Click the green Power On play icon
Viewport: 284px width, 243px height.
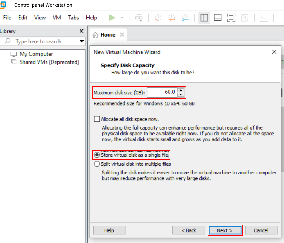pyautogui.click(x=112, y=18)
